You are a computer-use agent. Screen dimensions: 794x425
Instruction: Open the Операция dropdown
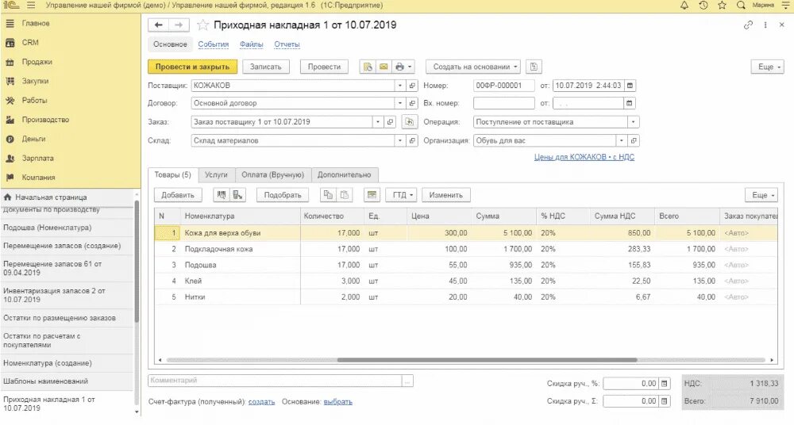(x=633, y=122)
